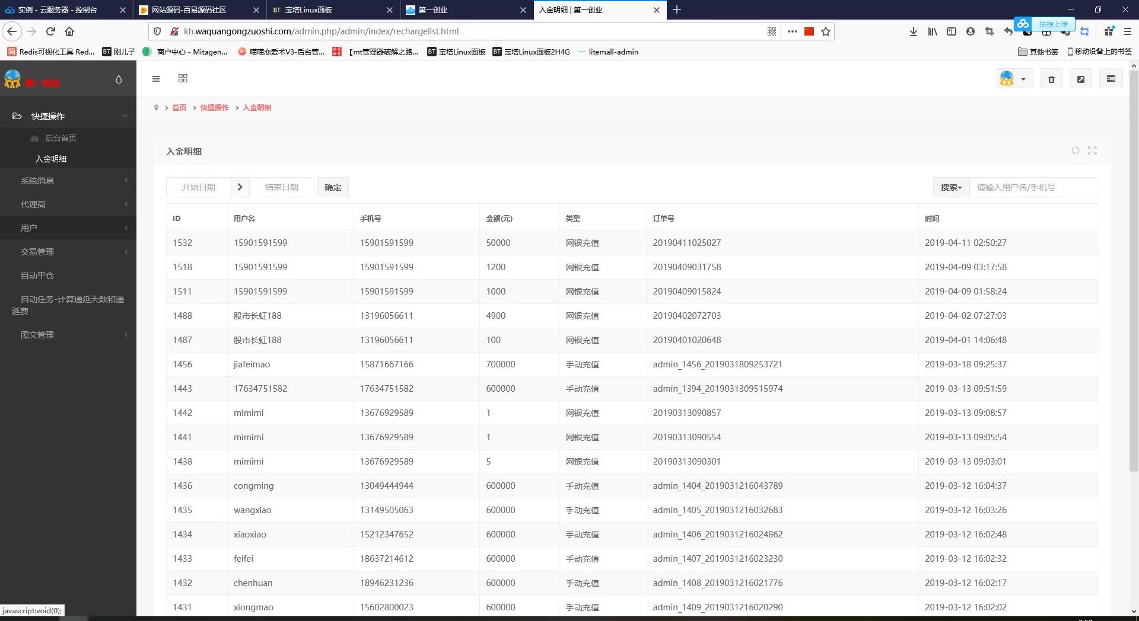Collapse the sidebar with the hamburger icon
Image resolution: width=1139 pixels, height=621 pixels.
(x=156, y=78)
